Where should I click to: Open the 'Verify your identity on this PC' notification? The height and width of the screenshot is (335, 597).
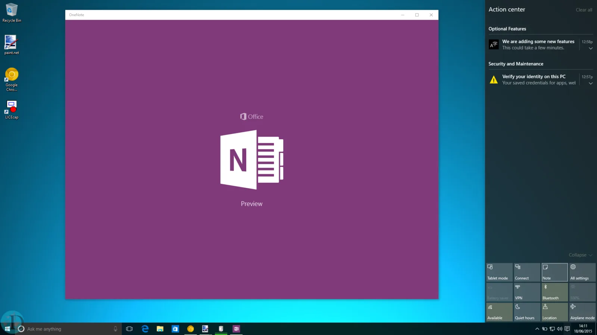click(539, 80)
